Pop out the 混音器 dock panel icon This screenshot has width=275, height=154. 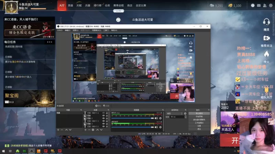[163, 110]
